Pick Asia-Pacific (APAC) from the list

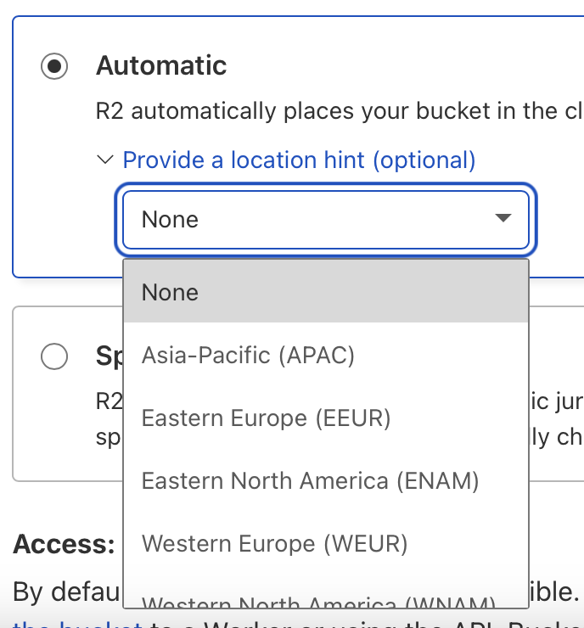248,355
